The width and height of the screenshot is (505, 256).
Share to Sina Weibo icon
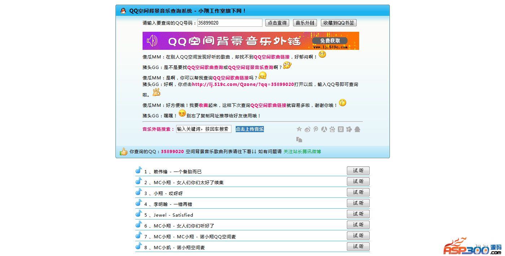(x=307, y=129)
